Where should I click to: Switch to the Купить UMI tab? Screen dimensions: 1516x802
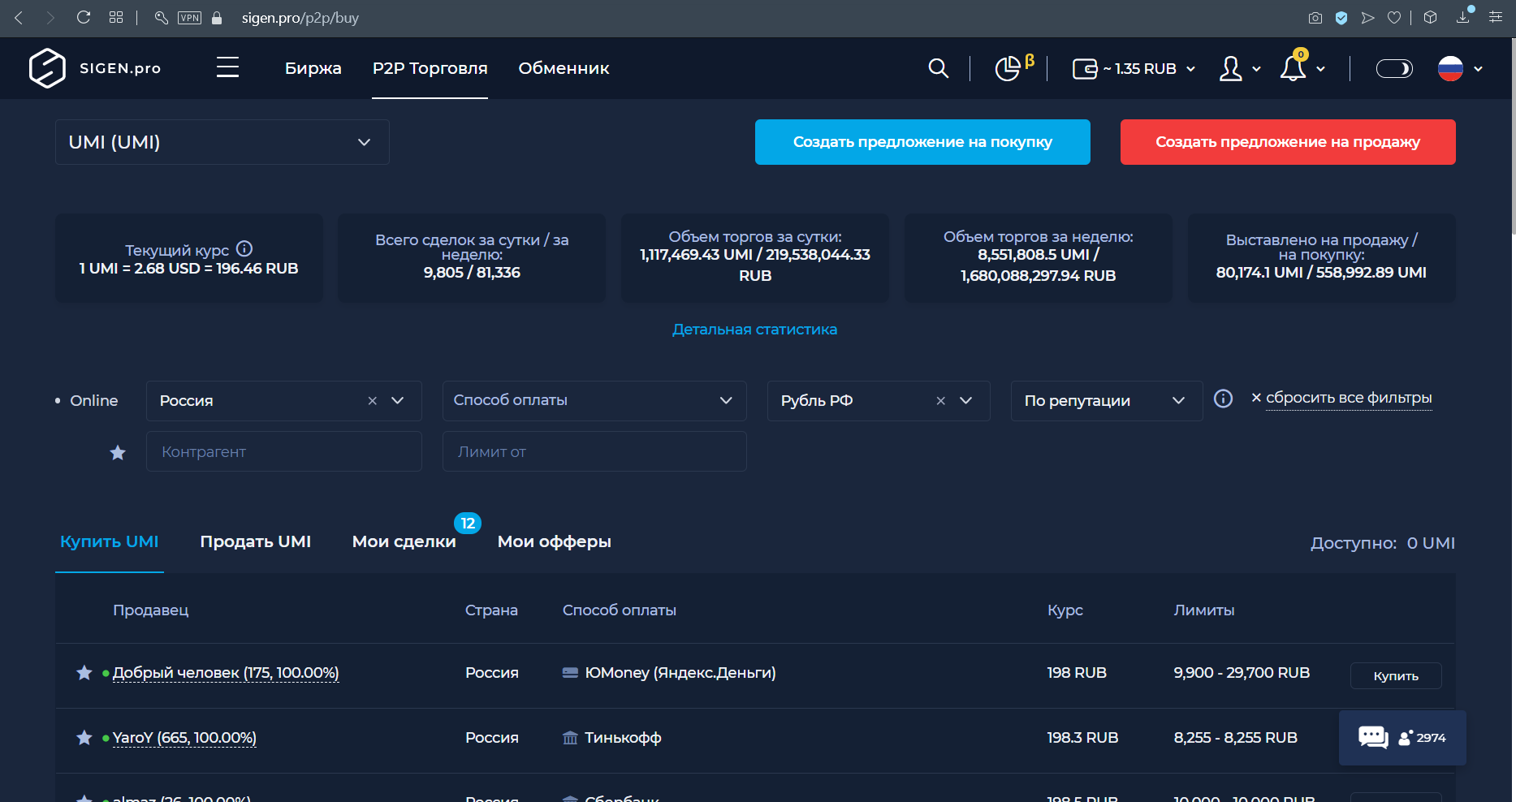click(110, 542)
